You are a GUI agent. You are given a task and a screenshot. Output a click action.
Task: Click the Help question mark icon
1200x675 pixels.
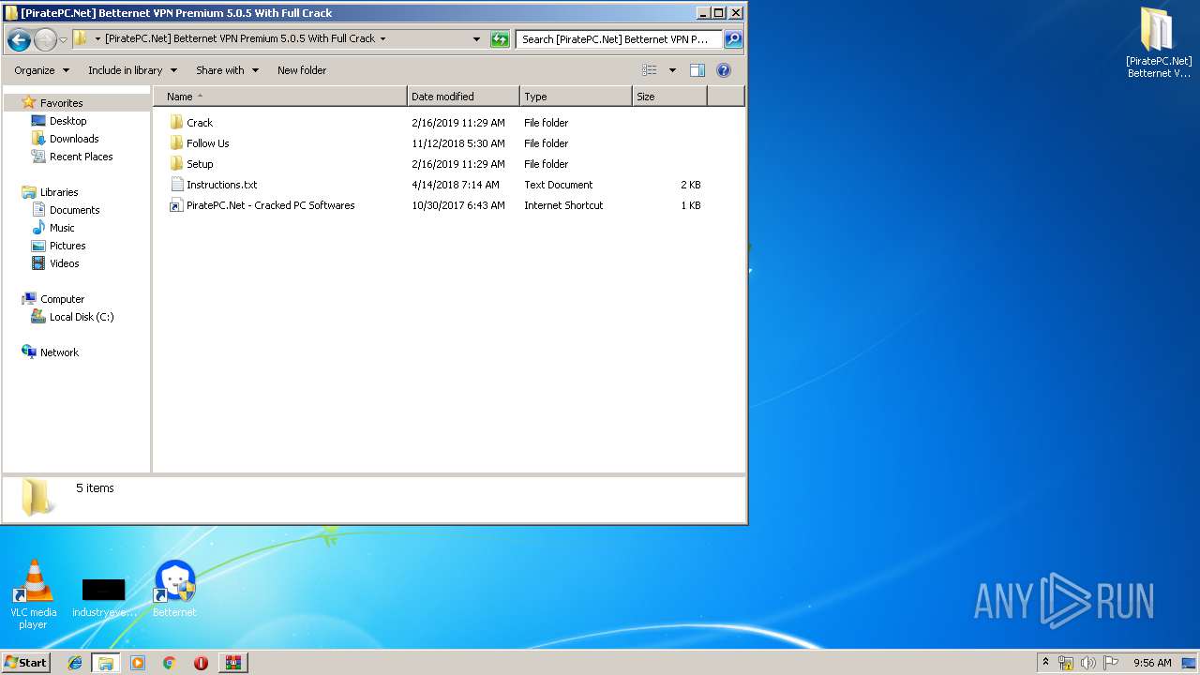[724, 70]
